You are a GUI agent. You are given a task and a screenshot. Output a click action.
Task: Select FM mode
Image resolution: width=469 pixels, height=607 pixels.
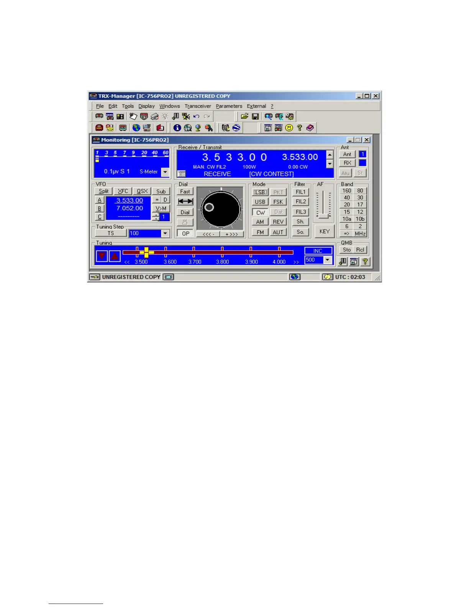click(260, 232)
